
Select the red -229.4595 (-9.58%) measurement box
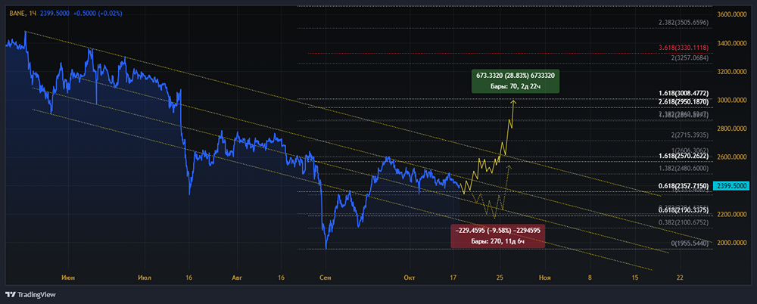pyautogui.click(x=498, y=237)
